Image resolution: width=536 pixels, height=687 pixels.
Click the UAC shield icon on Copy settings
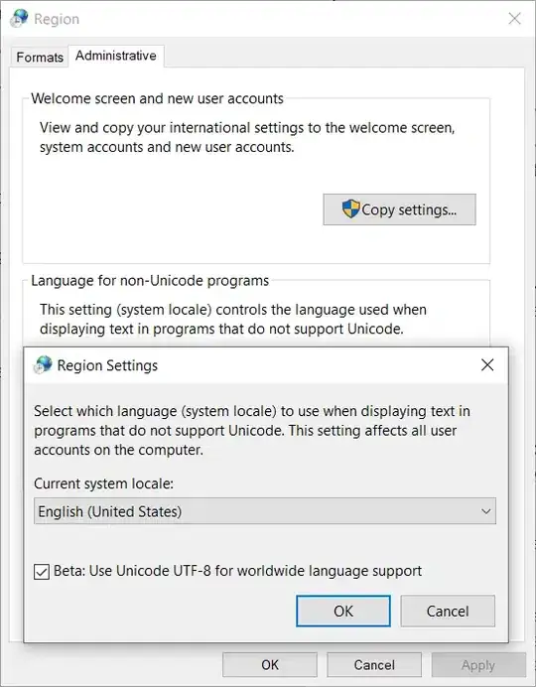350,209
